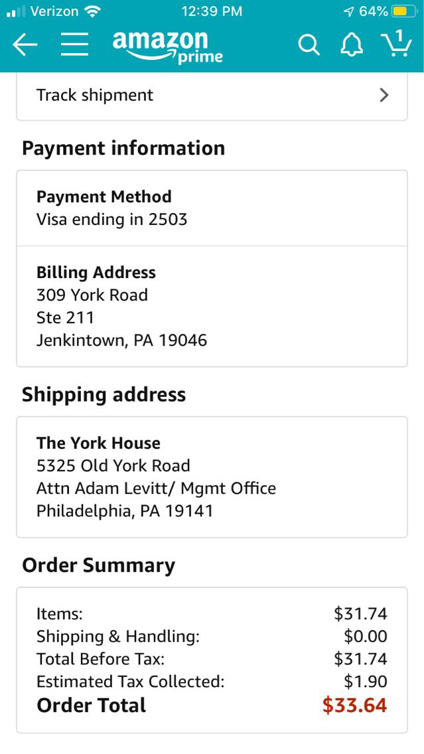Tap The York House shipping address
424x754 pixels.
click(x=98, y=443)
